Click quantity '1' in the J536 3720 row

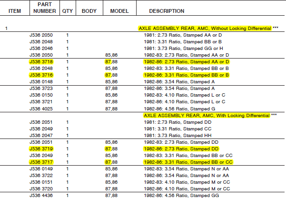pyautogui.click(x=68, y=188)
